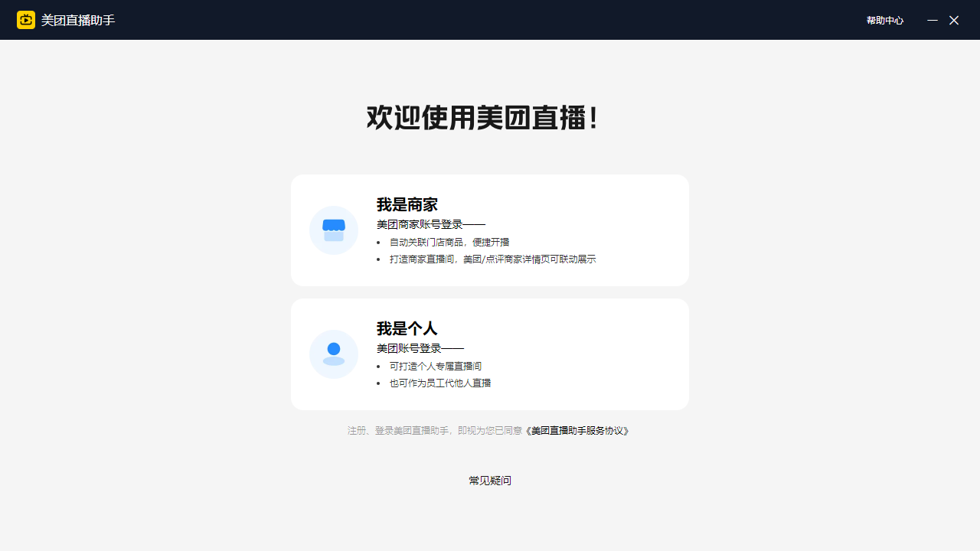The image size is (980, 551).
Task: Click the blue person avatar icon
Action: point(334,354)
